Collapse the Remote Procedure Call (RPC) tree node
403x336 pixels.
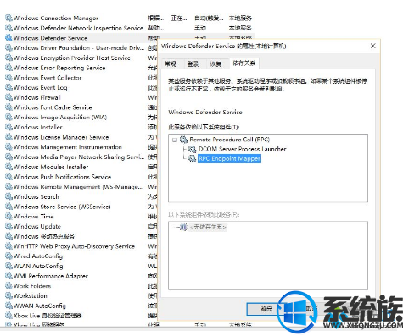(x=175, y=140)
